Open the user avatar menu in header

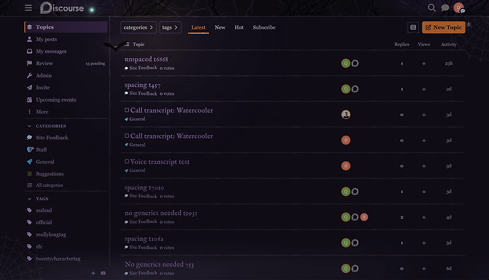(x=459, y=8)
